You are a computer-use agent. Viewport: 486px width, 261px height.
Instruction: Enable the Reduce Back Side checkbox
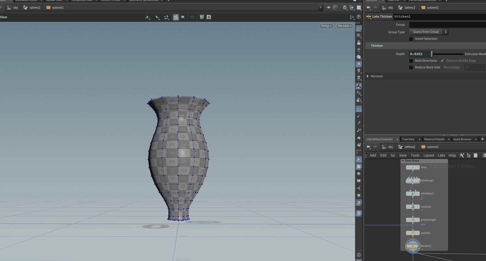coord(411,67)
